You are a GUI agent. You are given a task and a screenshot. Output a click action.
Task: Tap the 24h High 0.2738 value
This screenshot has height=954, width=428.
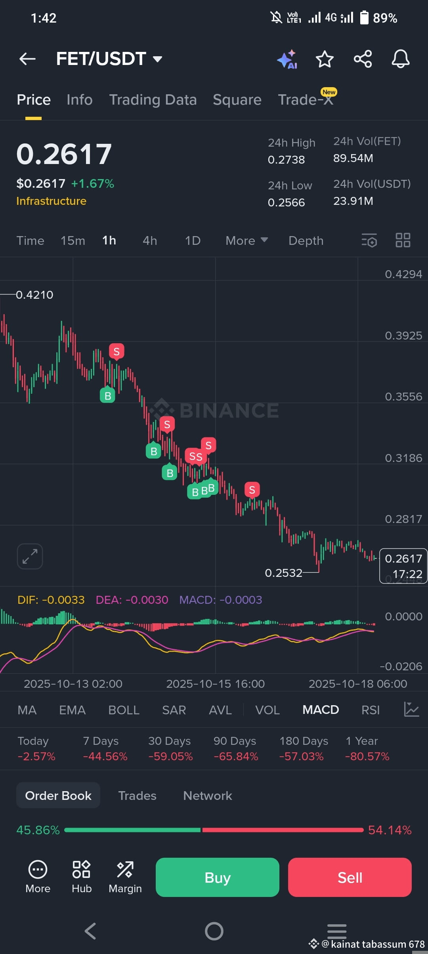(x=287, y=160)
